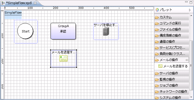Viewport: 194px width, 100px height.
Task: Expand the 通信の操作 palette drawer
Action: click(x=172, y=42)
